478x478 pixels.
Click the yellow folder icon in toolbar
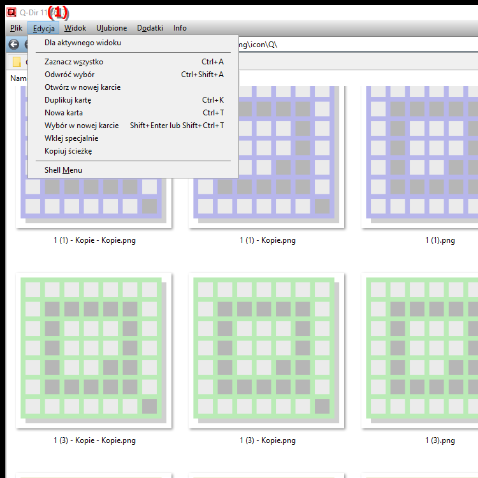coord(17,62)
